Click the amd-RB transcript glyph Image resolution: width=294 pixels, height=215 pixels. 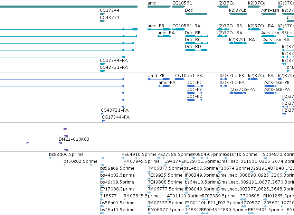[159, 29]
